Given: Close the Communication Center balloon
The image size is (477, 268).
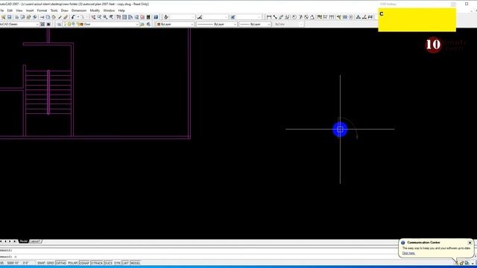Looking at the screenshot, I should pos(470,243).
